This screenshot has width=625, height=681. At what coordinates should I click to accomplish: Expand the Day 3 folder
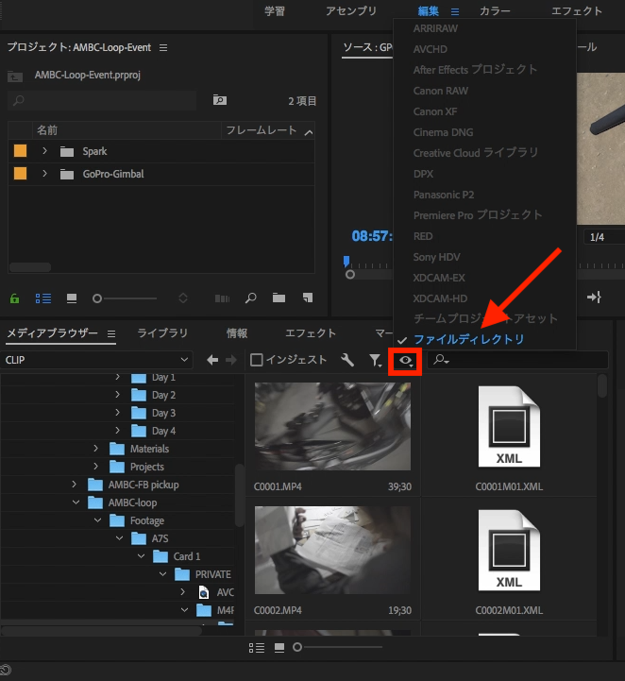point(118,412)
